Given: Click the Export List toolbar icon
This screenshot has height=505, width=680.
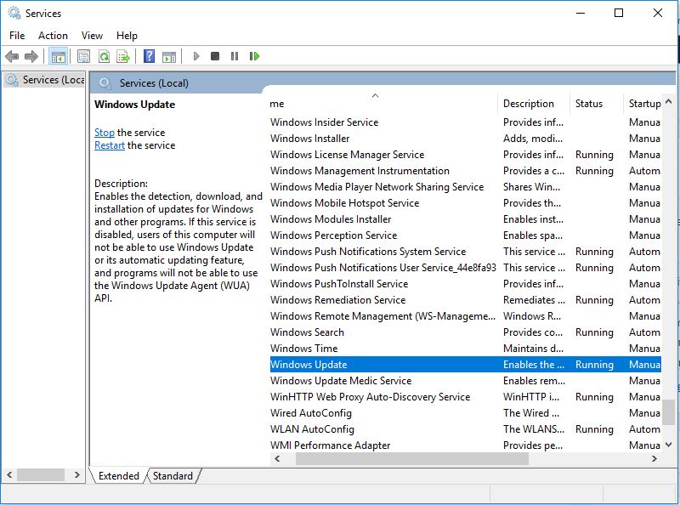Looking at the screenshot, I should [123, 57].
